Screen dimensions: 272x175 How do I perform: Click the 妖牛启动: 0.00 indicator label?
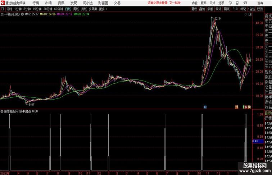[29, 111]
